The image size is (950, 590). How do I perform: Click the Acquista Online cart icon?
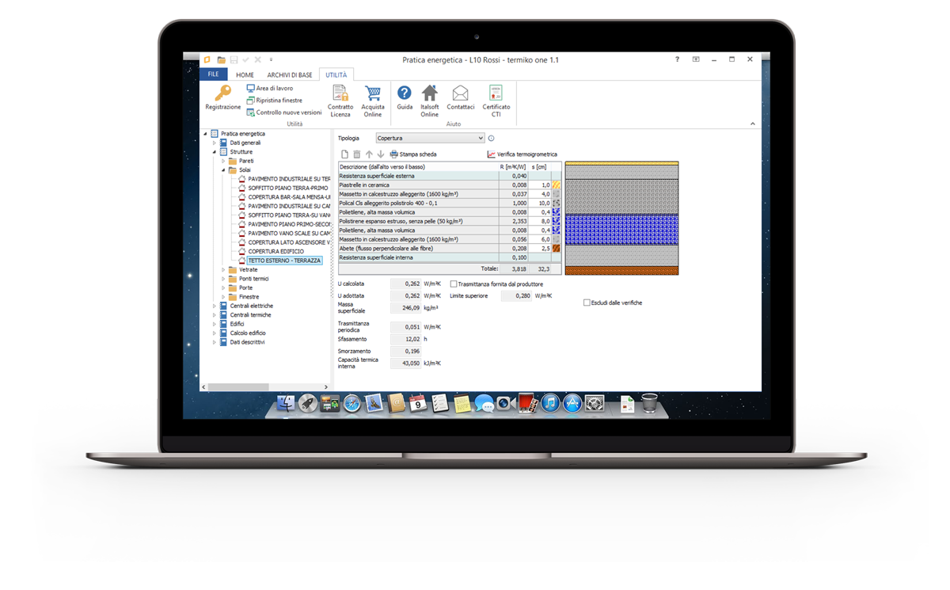point(373,93)
